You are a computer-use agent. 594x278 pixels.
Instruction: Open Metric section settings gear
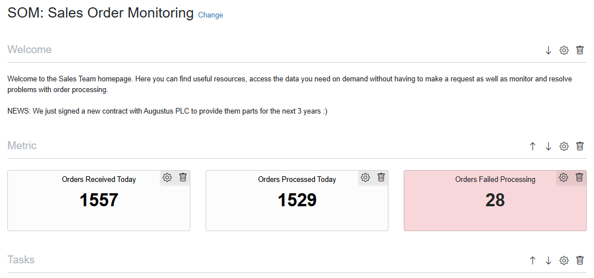(x=564, y=146)
